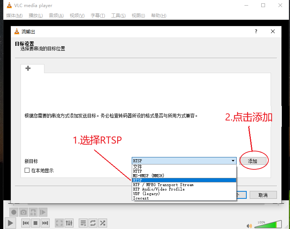Viewport: 290px width, 229px height.
Task: Minimize the VLC media player window
Action: tap(246, 5)
